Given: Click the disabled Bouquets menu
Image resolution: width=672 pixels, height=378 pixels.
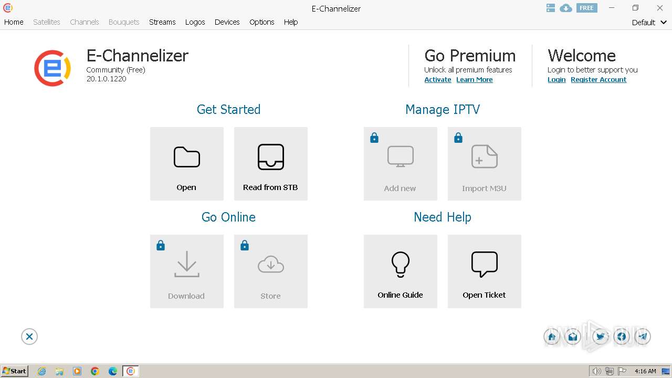Looking at the screenshot, I should pyautogui.click(x=124, y=22).
